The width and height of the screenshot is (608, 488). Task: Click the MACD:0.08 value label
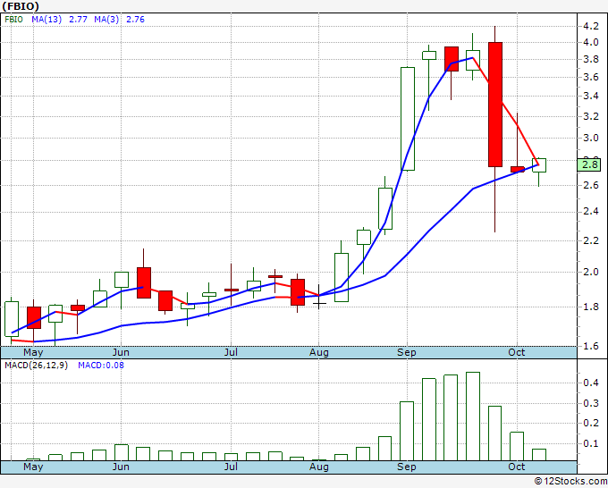101,366
